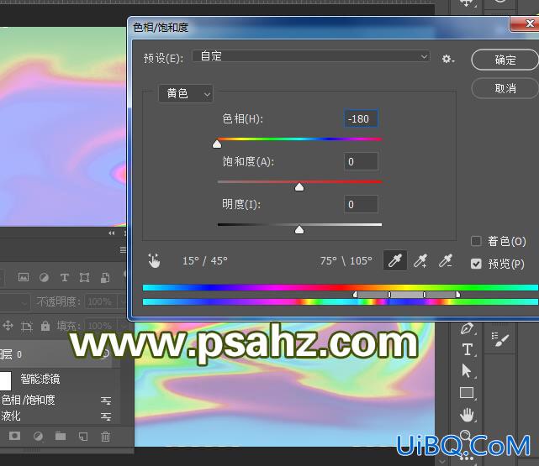Create a new layer
This screenshot has height=466, width=539.
(83, 436)
